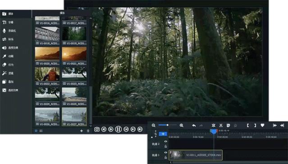Set the mark-in point with left bracket

(248, 125)
